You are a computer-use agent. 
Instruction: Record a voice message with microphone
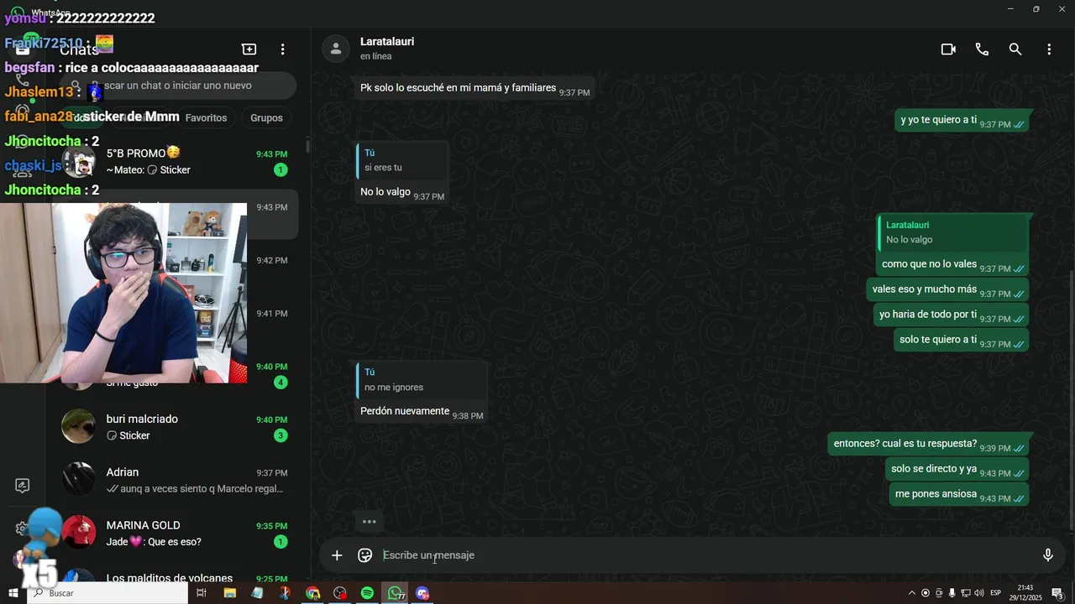[x=1047, y=555]
